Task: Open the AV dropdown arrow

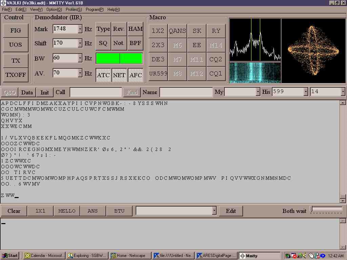Action: pyautogui.click(x=80, y=73)
